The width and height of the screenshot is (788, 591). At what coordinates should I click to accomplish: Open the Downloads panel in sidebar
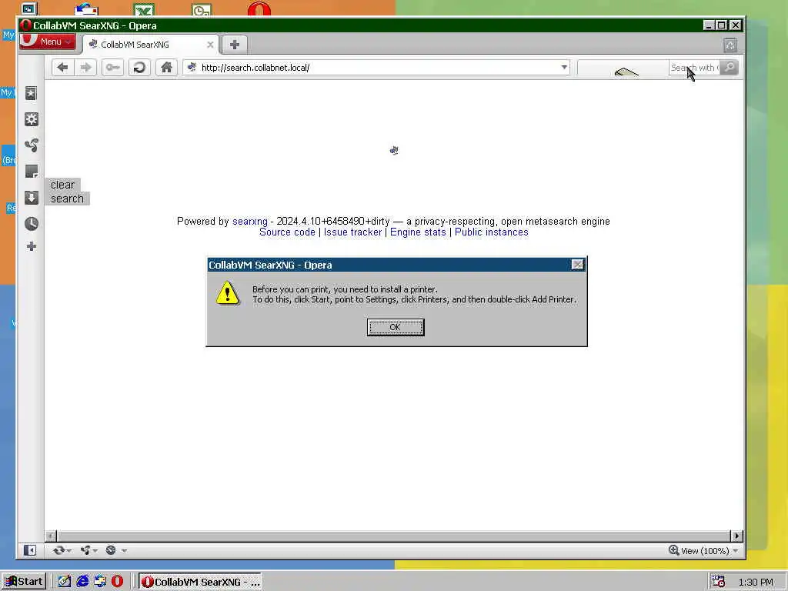(x=31, y=198)
